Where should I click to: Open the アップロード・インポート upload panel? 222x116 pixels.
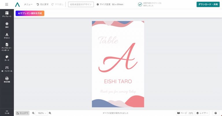7,47
